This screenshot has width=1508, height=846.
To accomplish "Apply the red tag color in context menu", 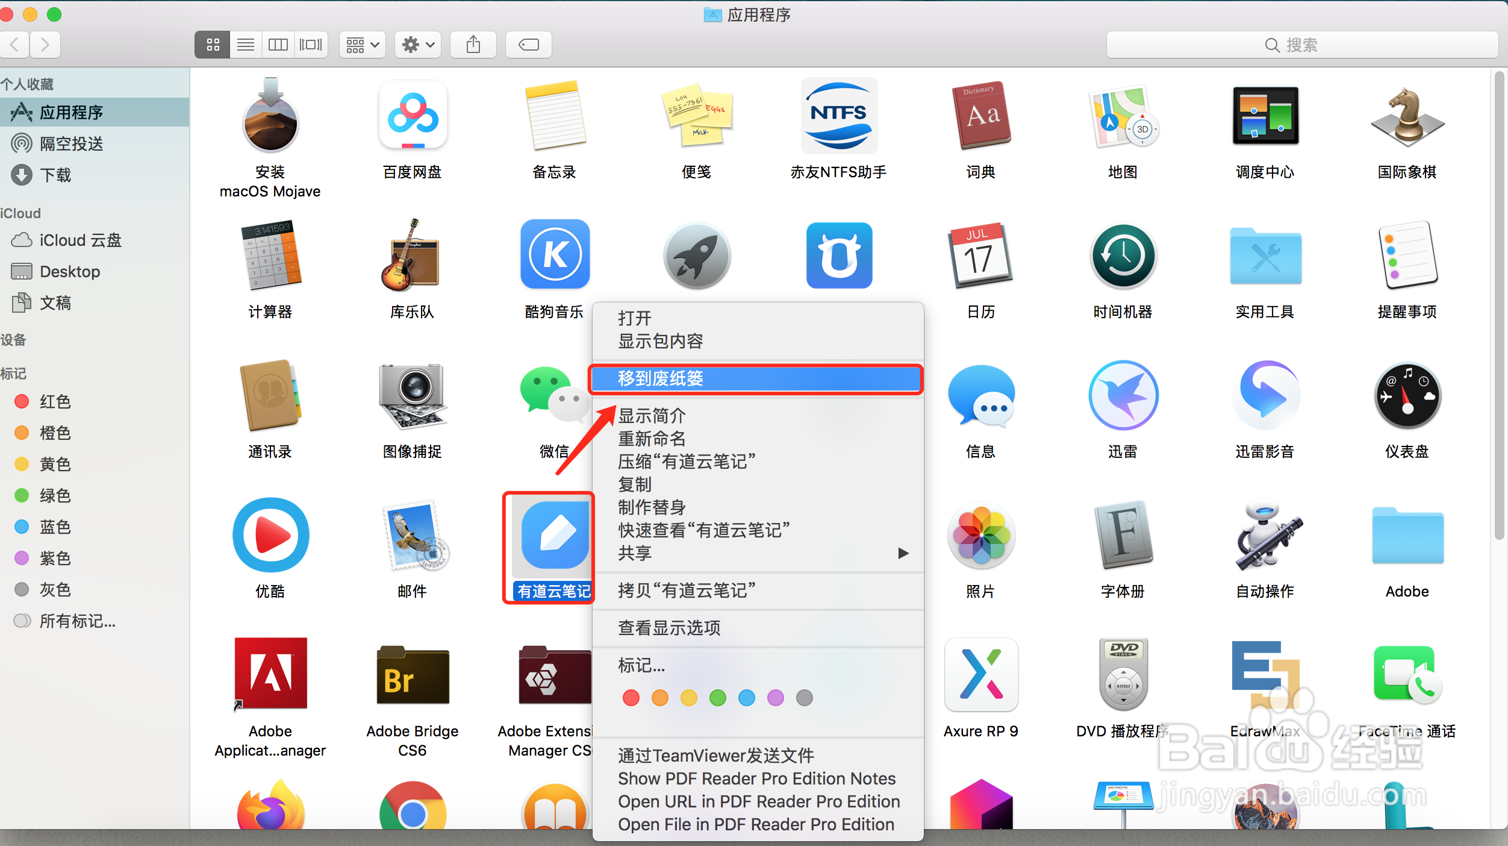I will point(631,698).
